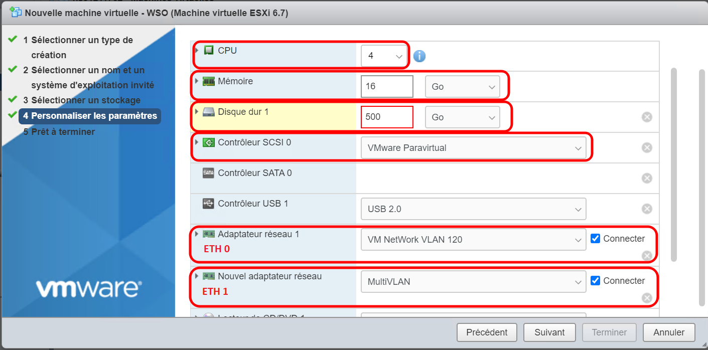This screenshot has width=708, height=350.
Task: Delete the Contrôleur SATA 0 row icon
Action: click(647, 178)
